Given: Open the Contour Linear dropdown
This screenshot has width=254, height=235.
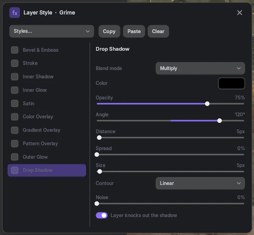Looking at the screenshot, I should [200, 183].
